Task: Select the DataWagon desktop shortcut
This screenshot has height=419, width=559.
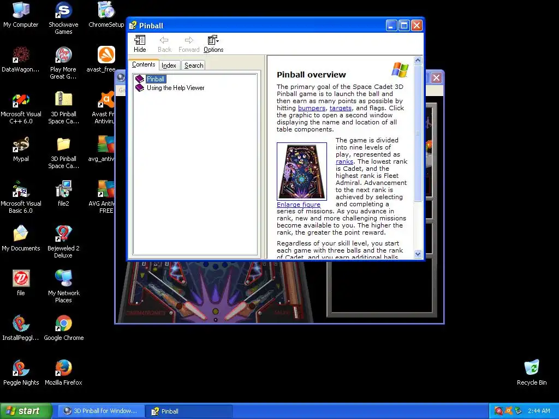Action: point(21,60)
